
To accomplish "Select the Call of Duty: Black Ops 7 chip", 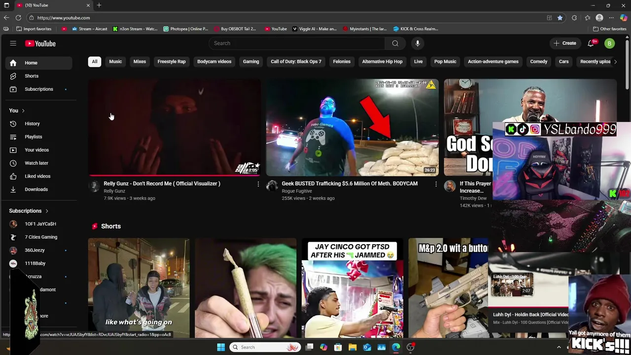I will (x=296, y=62).
